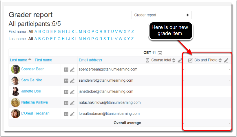The width and height of the screenshot is (237, 137).
Task: Sort by Last name
Action: (19, 60)
